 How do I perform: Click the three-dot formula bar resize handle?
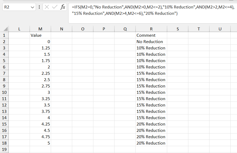(x=39, y=7)
